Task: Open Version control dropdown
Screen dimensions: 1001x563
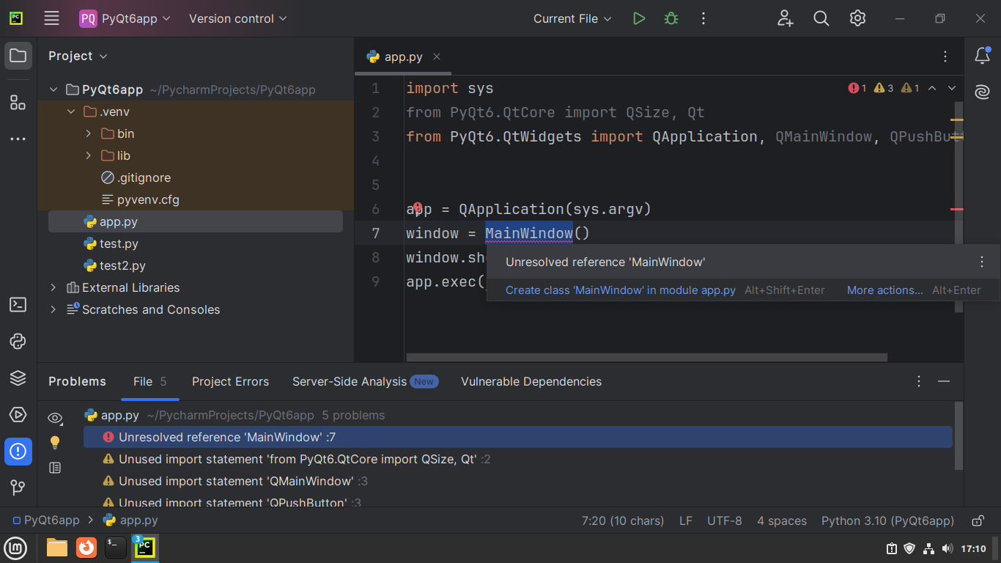Action: 238,18
